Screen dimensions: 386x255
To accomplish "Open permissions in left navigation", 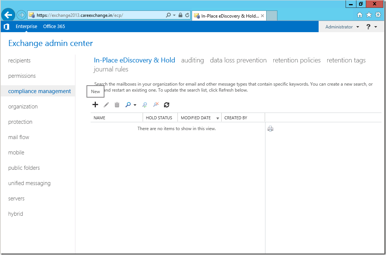I will [x=22, y=76].
